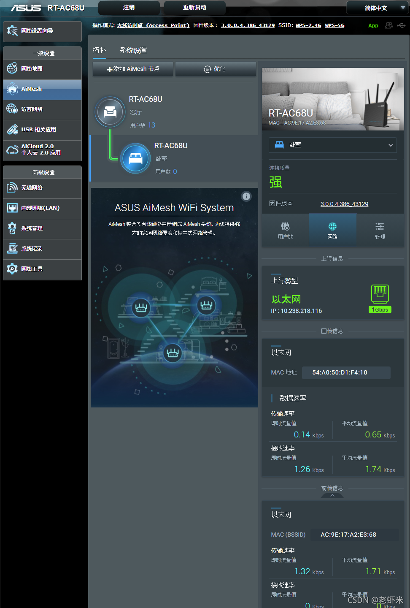
Task: Open Network Map (网络地图) in sidebar
Action: click(42, 69)
